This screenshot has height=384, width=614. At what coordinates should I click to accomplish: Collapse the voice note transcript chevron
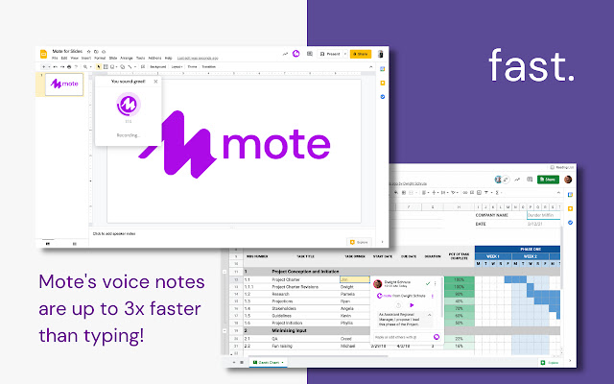(x=430, y=315)
